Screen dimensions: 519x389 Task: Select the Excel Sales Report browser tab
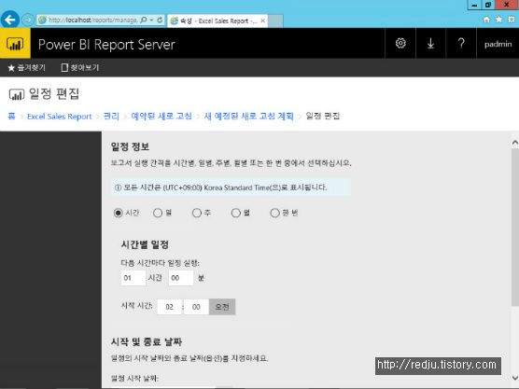217,21
